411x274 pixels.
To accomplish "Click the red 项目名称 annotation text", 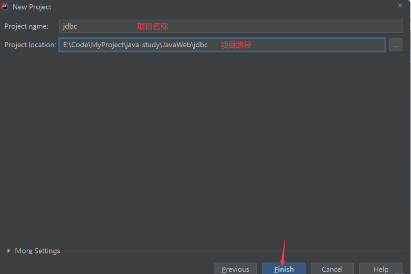I will (x=152, y=26).
